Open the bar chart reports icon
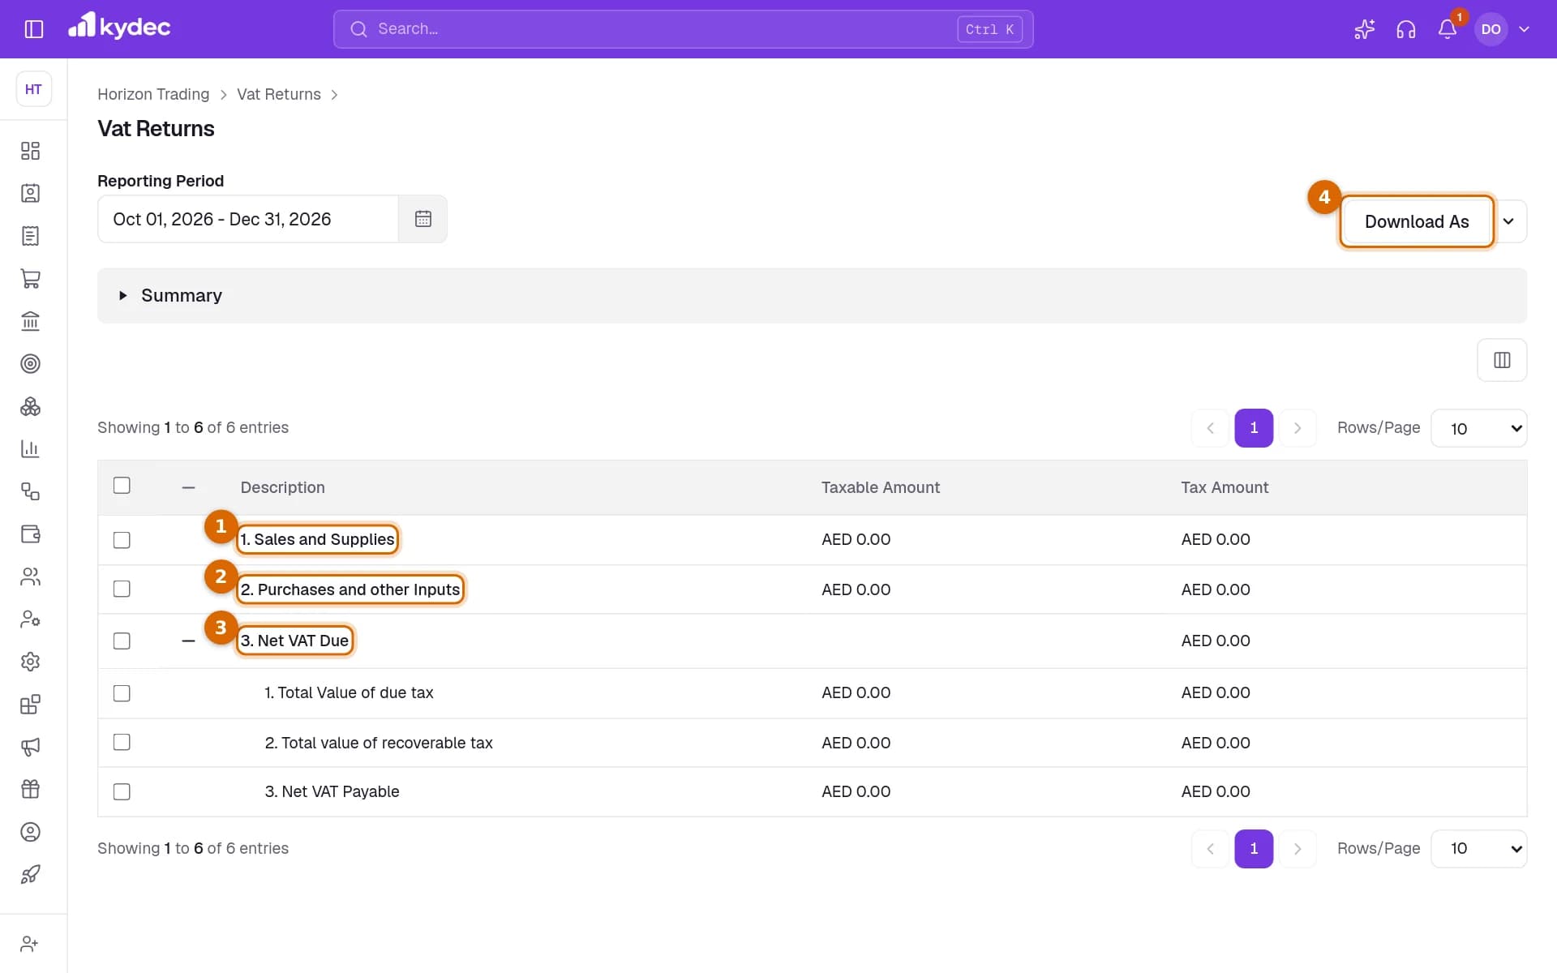Screen dimensions: 1557x973 pos(30,448)
